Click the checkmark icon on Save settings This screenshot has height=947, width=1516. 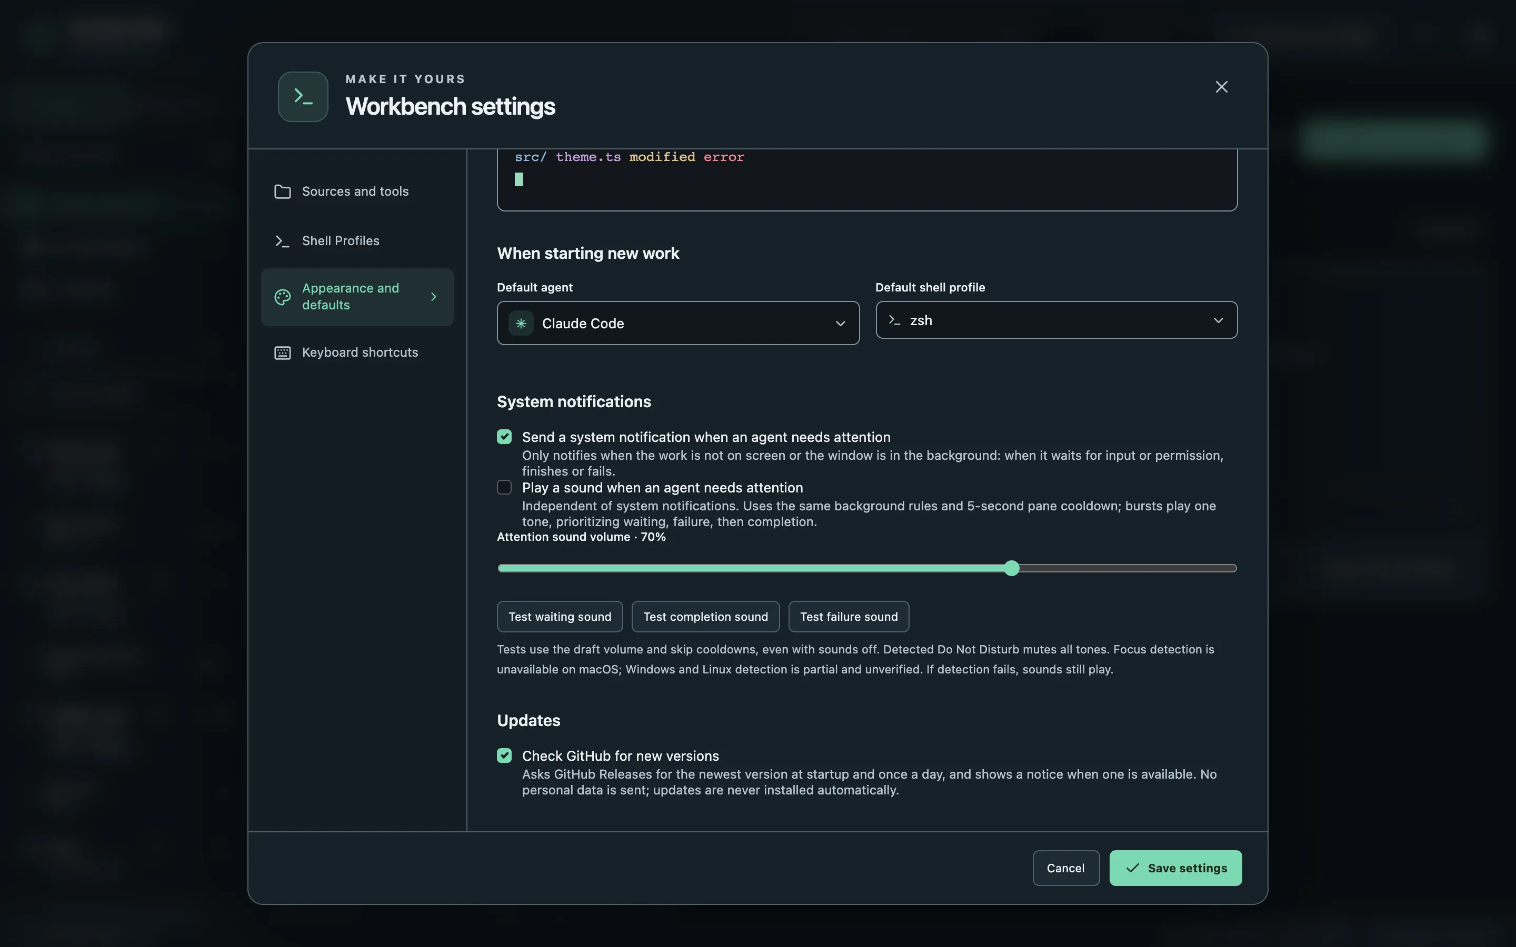[x=1132, y=868]
